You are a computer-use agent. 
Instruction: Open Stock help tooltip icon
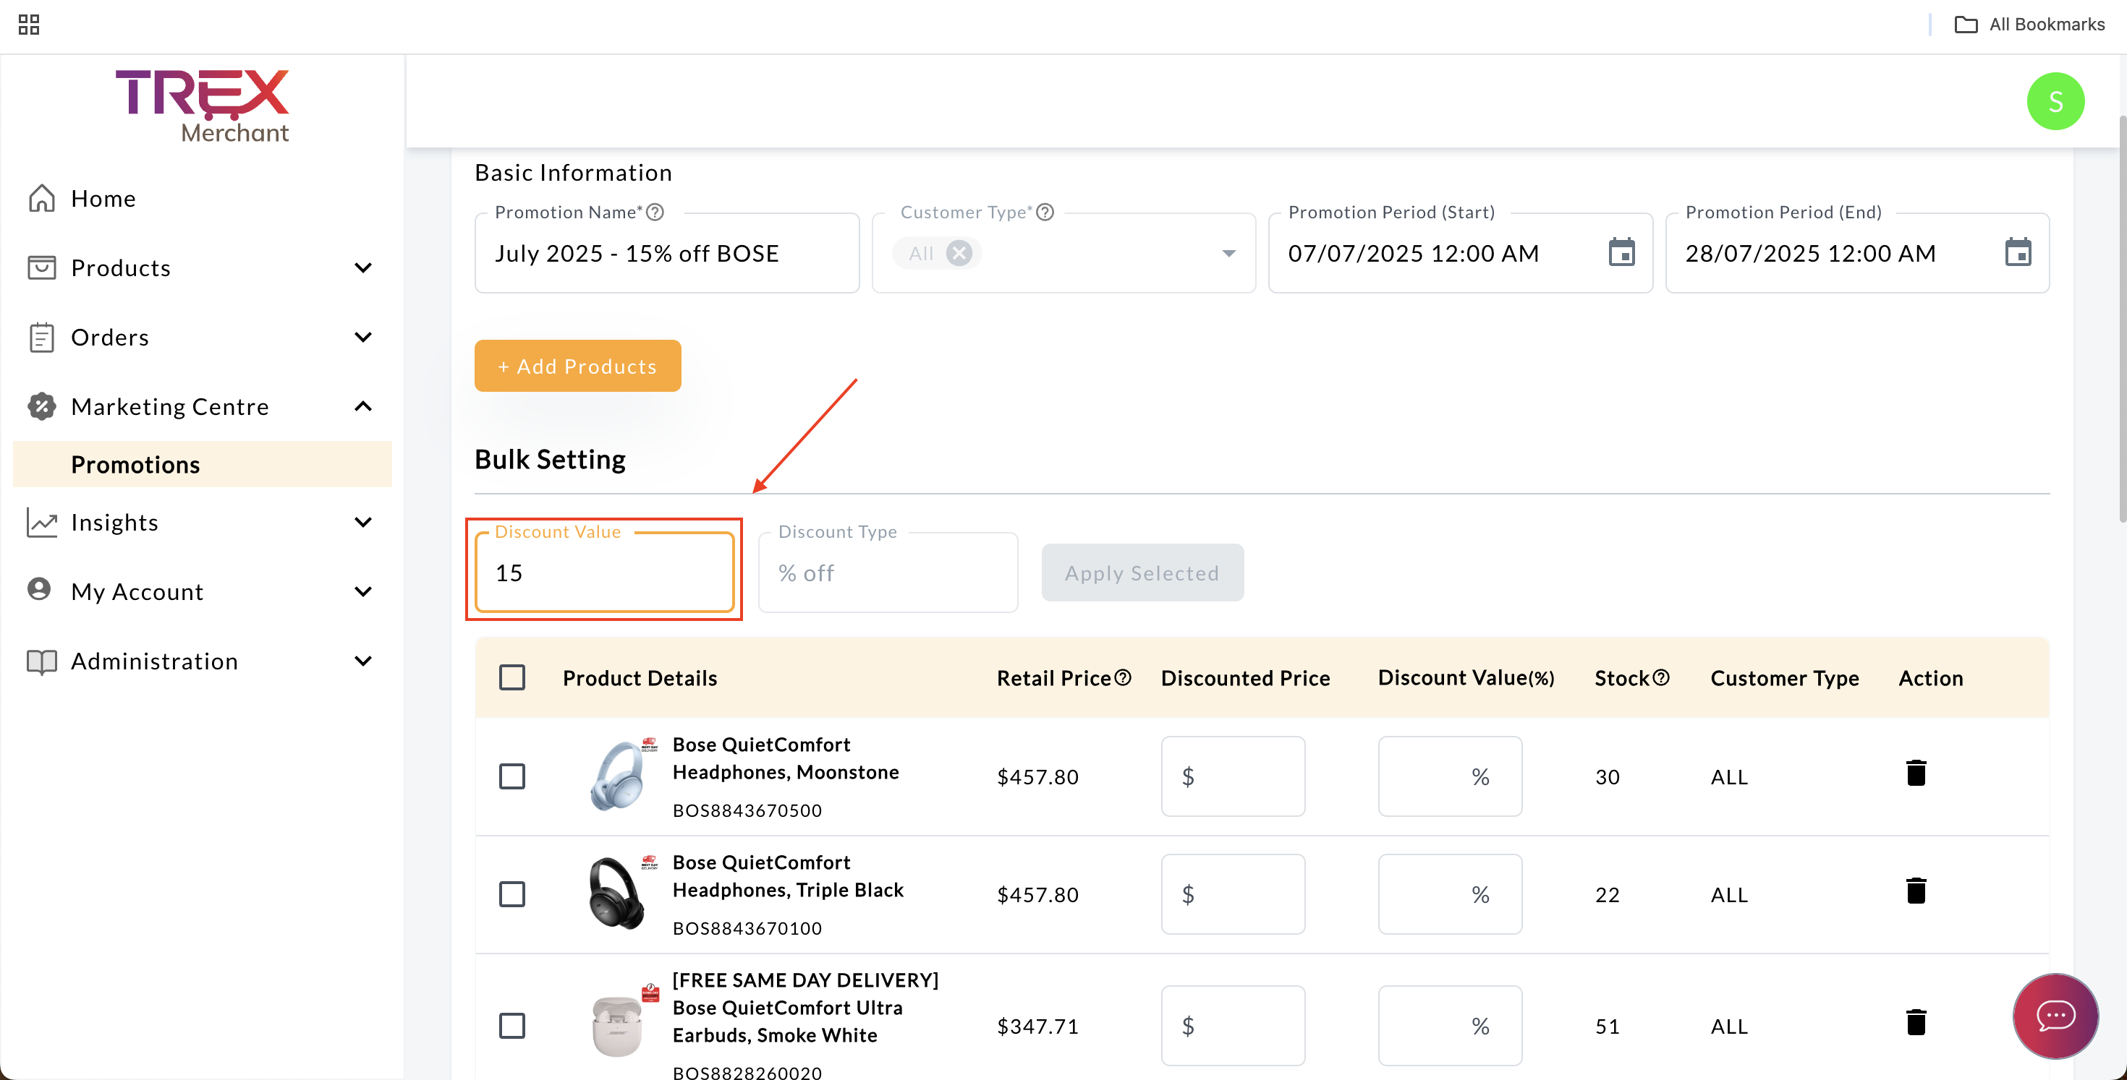[x=1660, y=677]
